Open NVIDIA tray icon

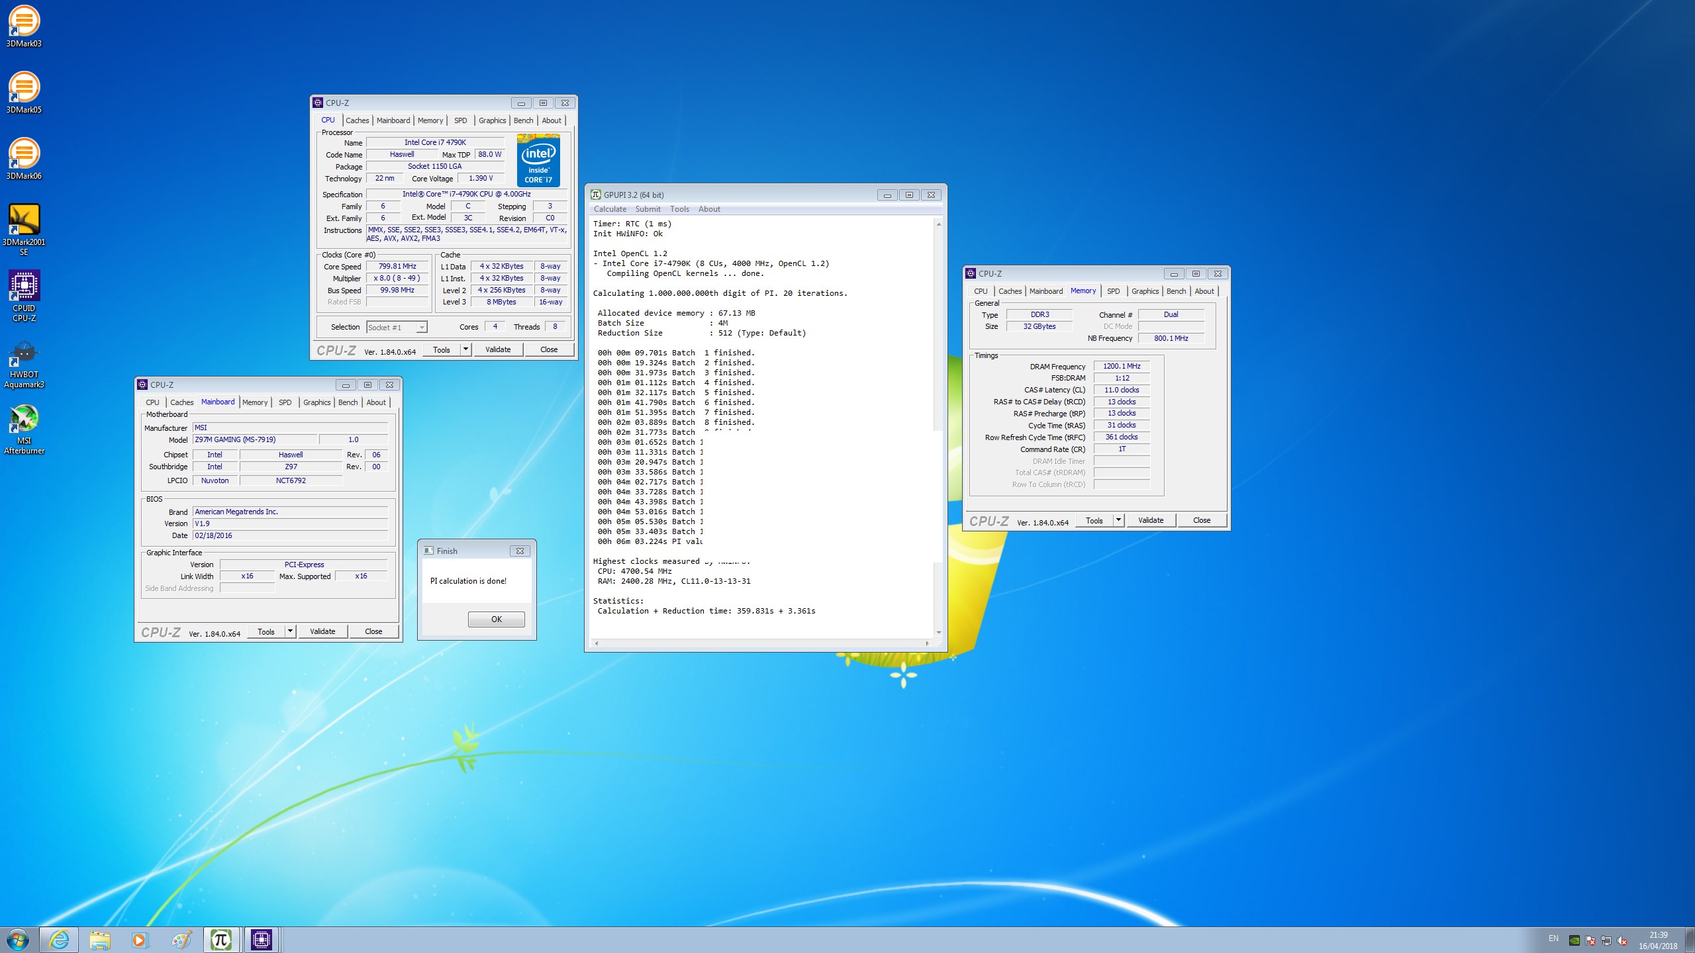pyautogui.click(x=1574, y=940)
